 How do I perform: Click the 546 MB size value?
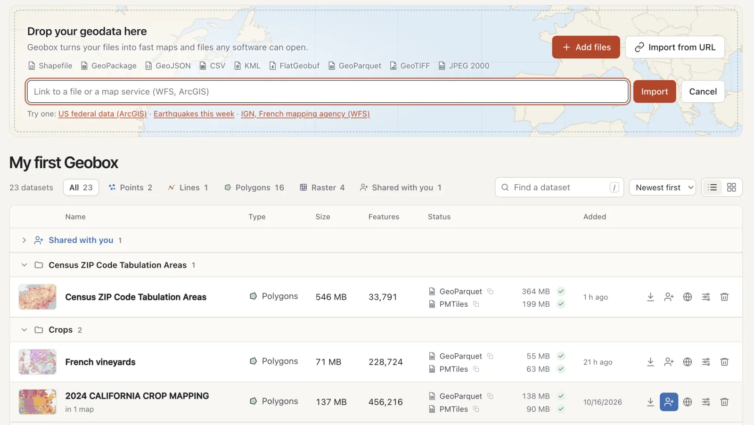[x=331, y=297]
